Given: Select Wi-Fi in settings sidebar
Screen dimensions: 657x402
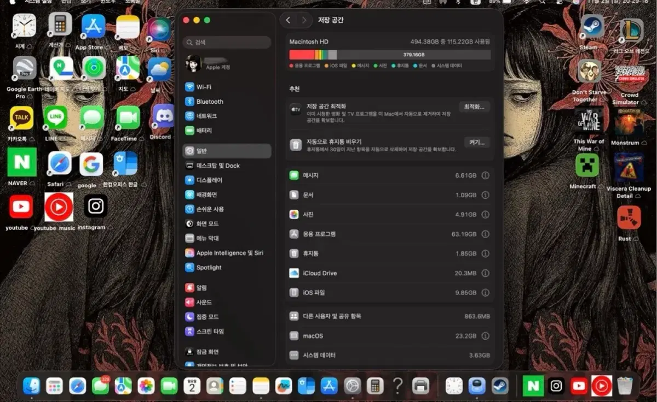Looking at the screenshot, I should click(227, 87).
